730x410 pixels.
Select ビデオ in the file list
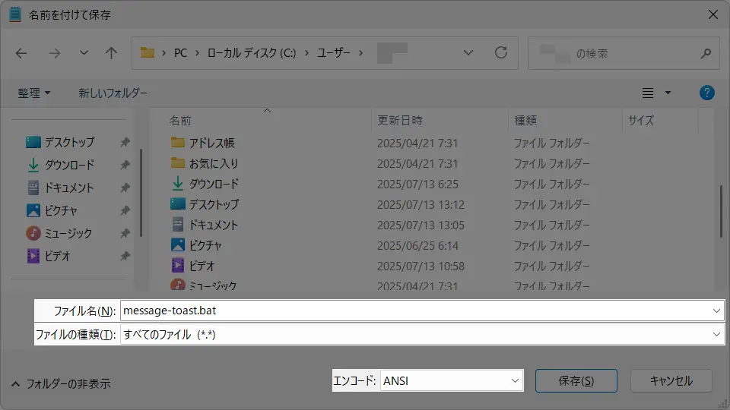(x=202, y=266)
